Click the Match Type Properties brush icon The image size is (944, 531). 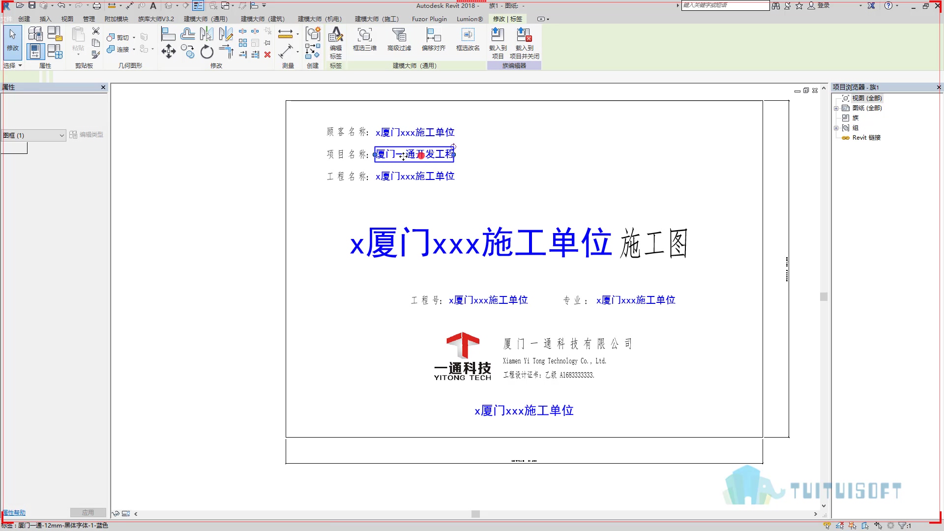click(x=96, y=55)
